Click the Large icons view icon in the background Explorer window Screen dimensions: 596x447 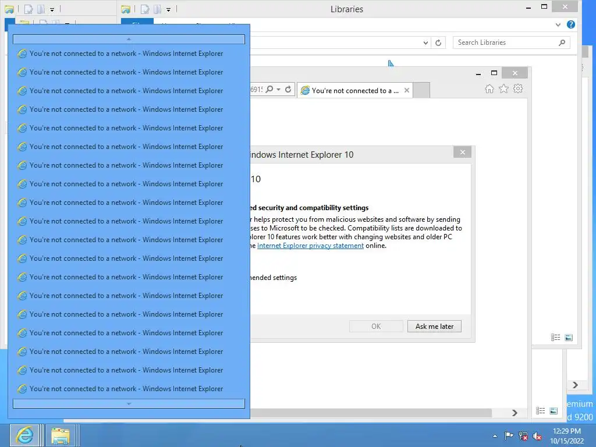pos(554,411)
